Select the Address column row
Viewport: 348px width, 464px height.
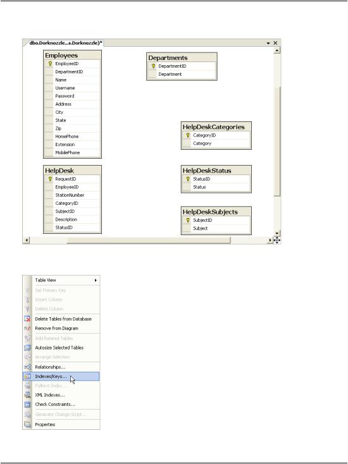[73, 104]
